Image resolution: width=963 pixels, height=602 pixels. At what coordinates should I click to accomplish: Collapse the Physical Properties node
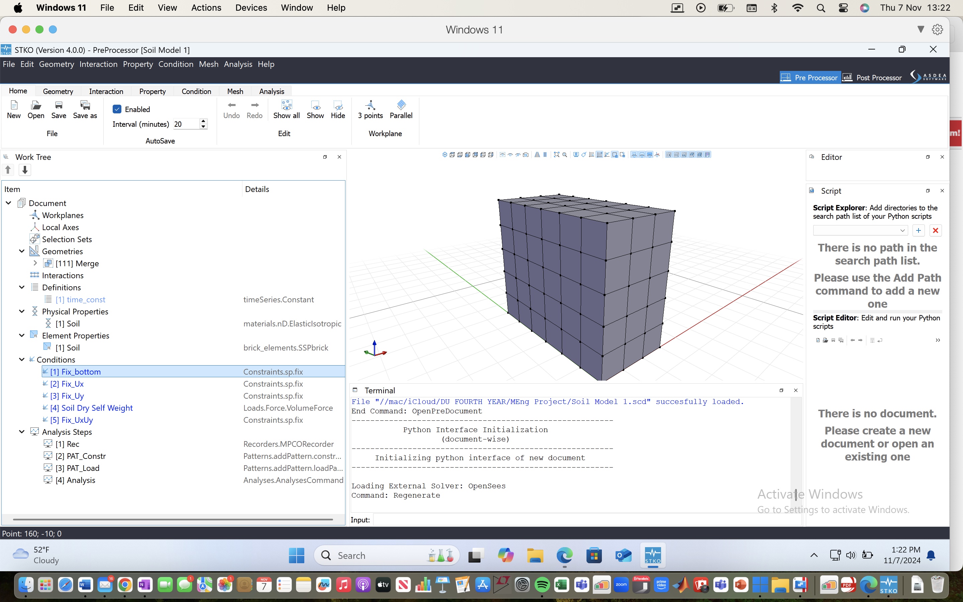(x=22, y=311)
